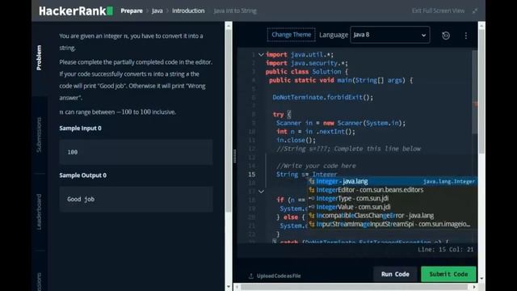Click the editor minimap scrollbar
The width and height of the screenshot is (517, 291).
tap(475, 91)
